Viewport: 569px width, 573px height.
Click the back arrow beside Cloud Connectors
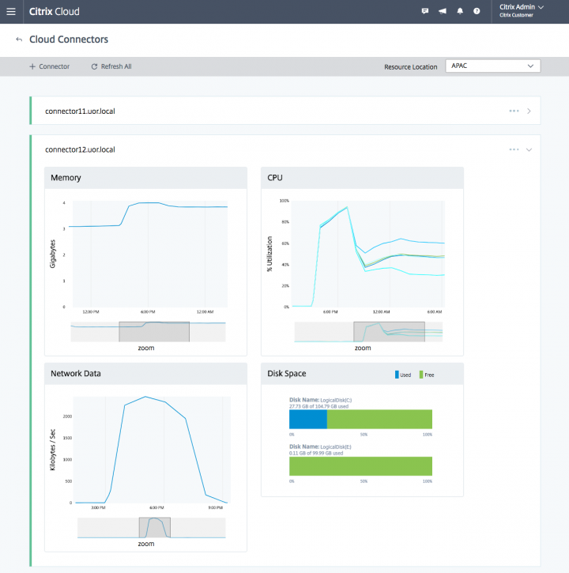coord(18,40)
